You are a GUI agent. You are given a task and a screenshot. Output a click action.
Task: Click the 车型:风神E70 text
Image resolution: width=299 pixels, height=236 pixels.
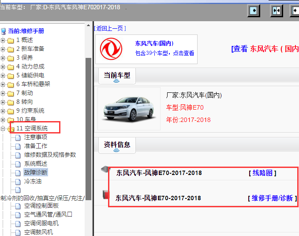[185, 107]
